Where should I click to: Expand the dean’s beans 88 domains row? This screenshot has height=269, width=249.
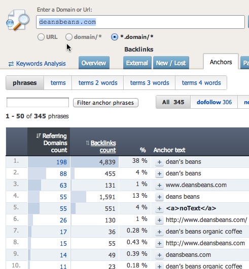tap(159, 173)
